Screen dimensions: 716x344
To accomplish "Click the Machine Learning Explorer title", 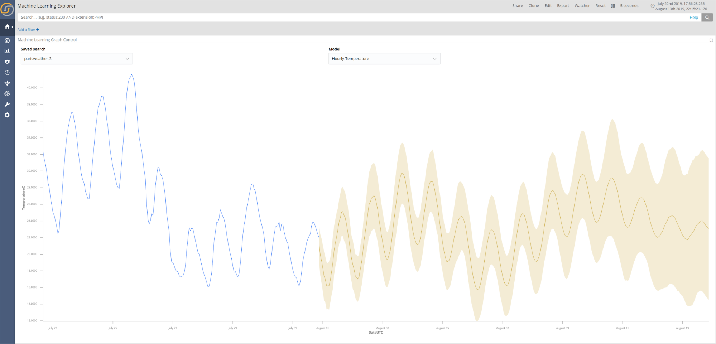I will pyautogui.click(x=47, y=6).
